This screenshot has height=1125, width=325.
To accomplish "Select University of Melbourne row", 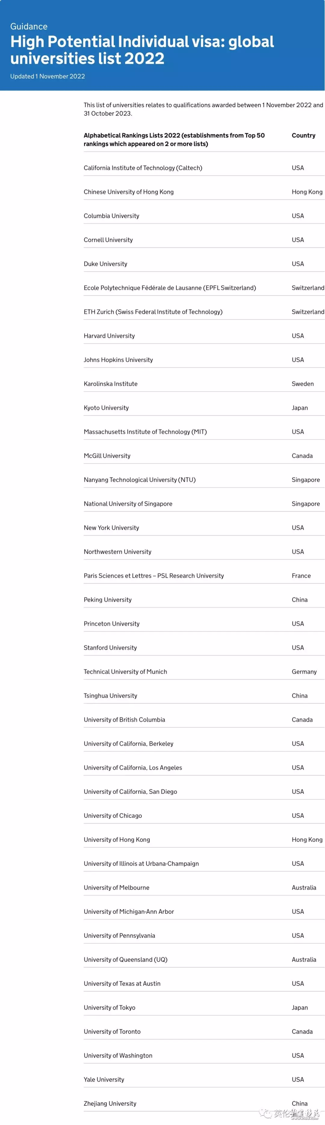I will (x=204, y=887).
